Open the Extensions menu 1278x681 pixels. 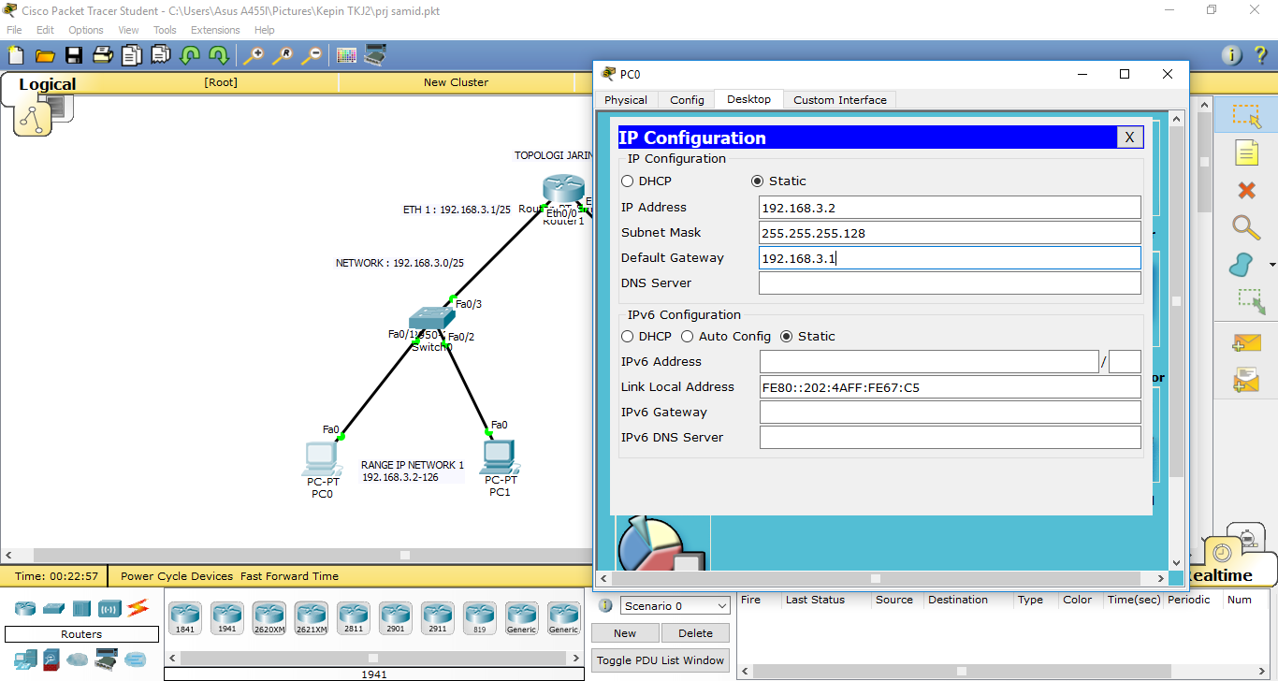tap(214, 29)
